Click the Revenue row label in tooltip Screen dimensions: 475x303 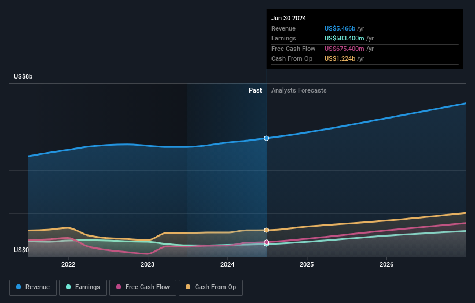283,28
